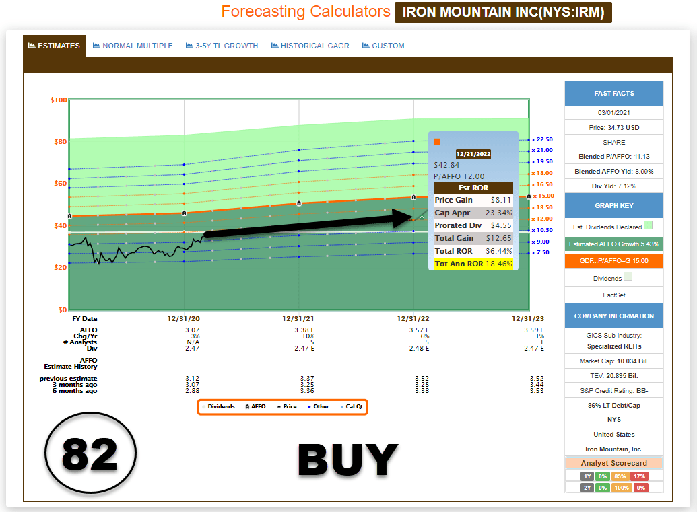This screenshot has height=512, width=697.
Task: Click the Tot Ann ROR 18.46% row
Action: [473, 264]
